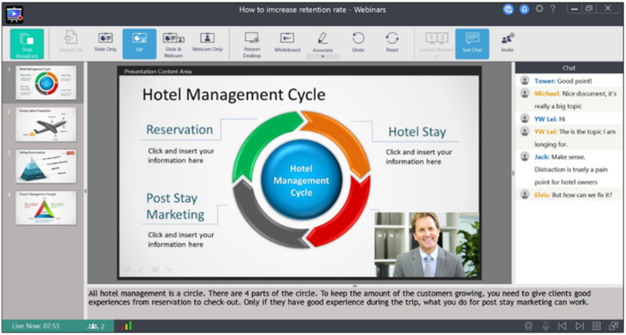Click the blue globe network icon

pyautogui.click(x=508, y=10)
